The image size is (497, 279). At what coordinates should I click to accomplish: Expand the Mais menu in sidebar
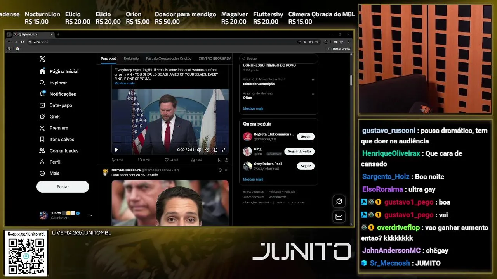click(x=49, y=173)
